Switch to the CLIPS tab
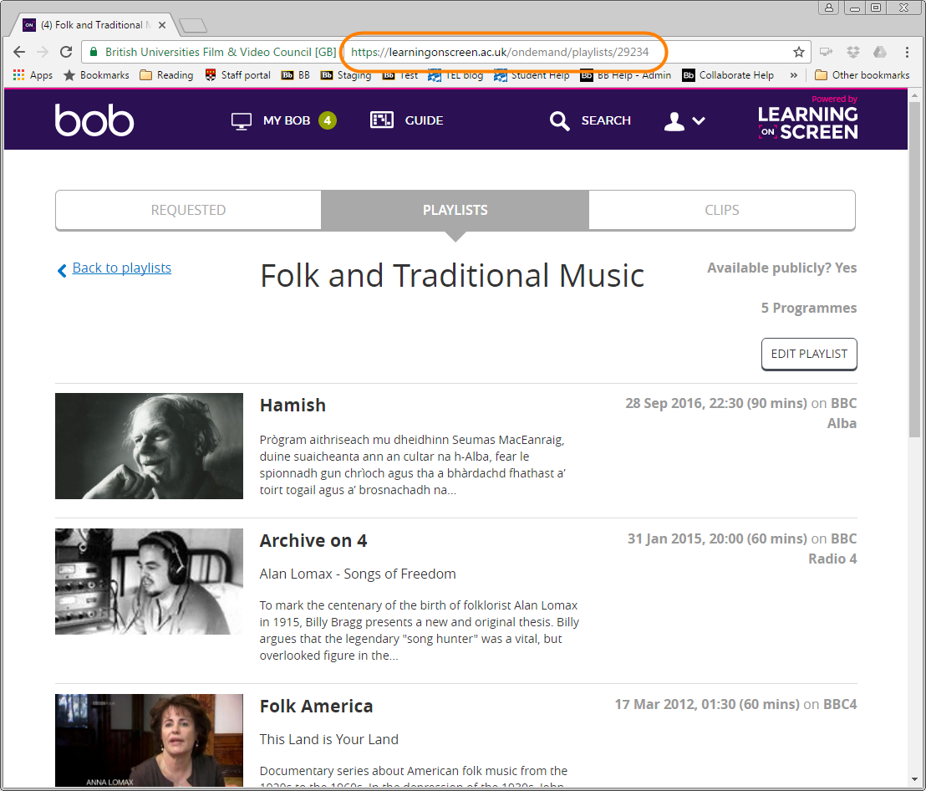This screenshot has width=926, height=791. click(x=722, y=210)
